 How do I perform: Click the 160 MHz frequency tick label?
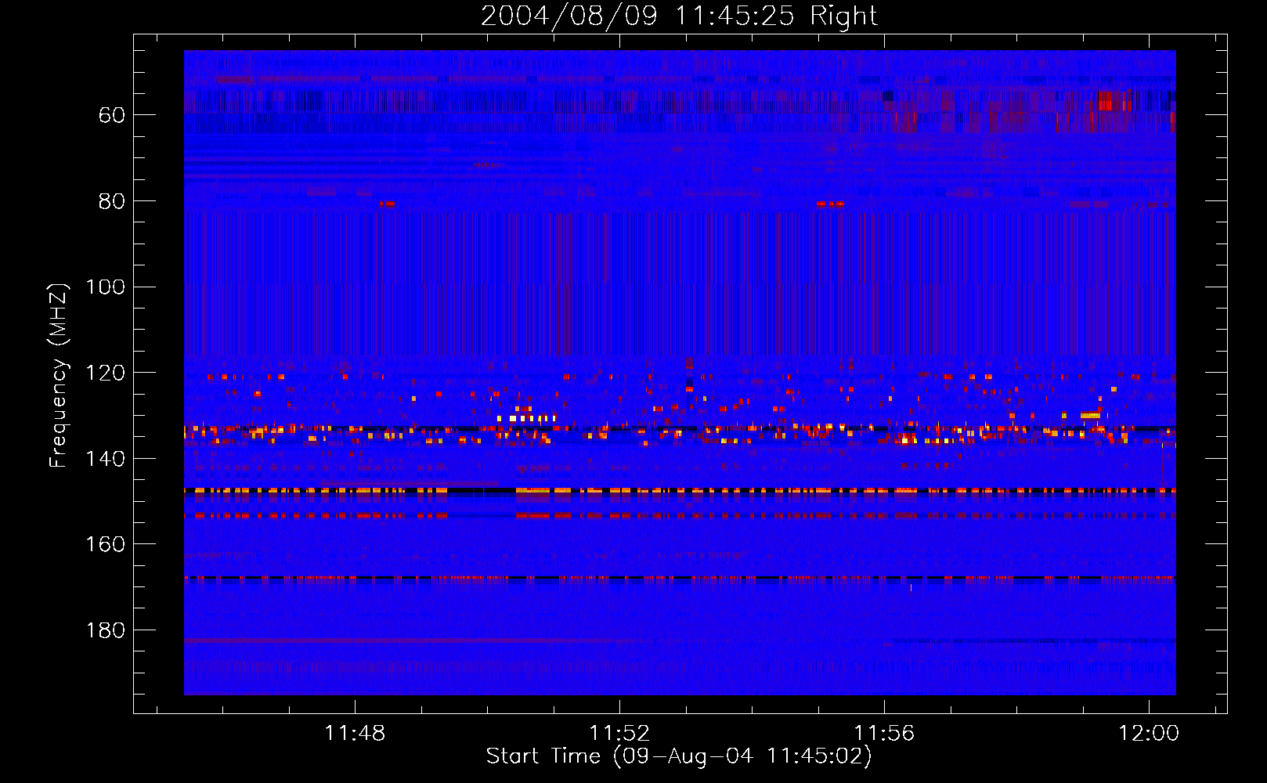point(106,544)
